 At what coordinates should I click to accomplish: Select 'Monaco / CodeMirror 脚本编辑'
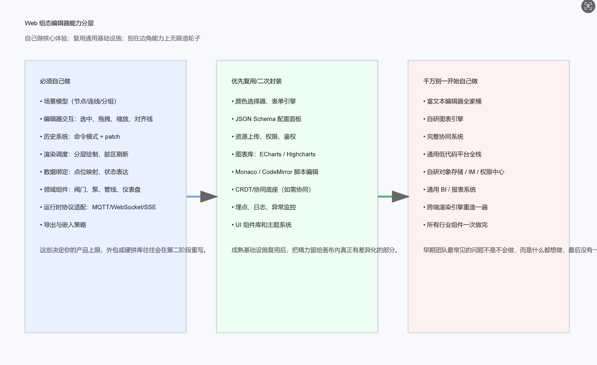tap(275, 172)
